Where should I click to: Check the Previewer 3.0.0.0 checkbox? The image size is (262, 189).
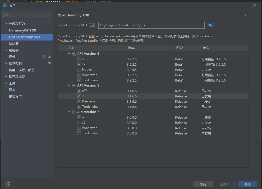pos(79,128)
